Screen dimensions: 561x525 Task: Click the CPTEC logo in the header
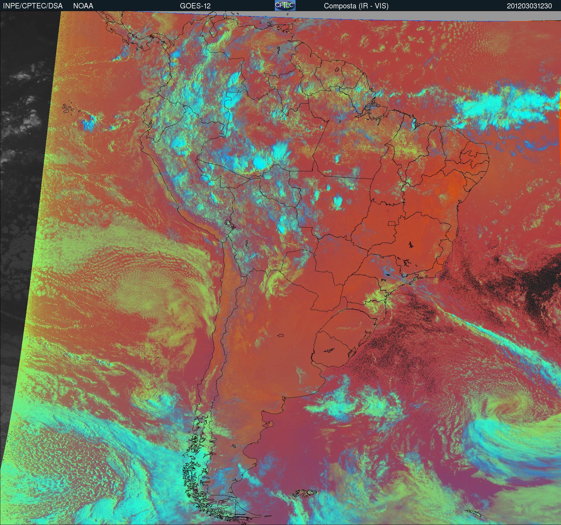[x=285, y=5]
